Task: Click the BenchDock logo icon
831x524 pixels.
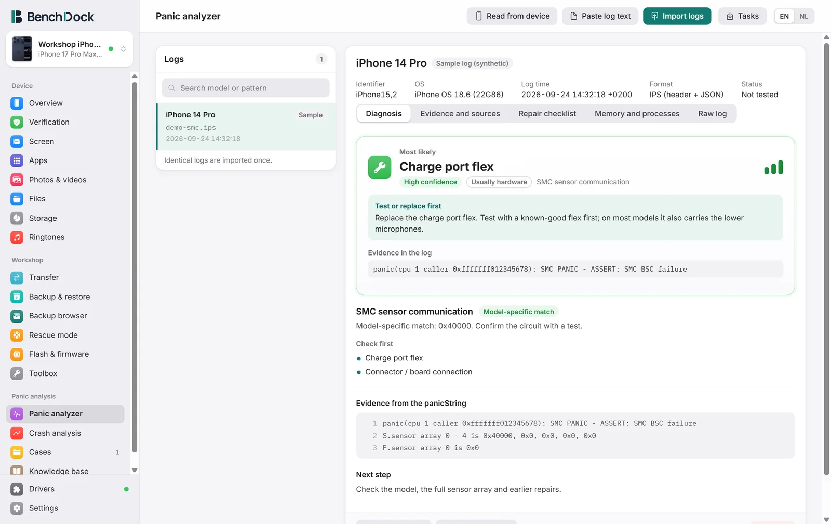Action: click(17, 17)
